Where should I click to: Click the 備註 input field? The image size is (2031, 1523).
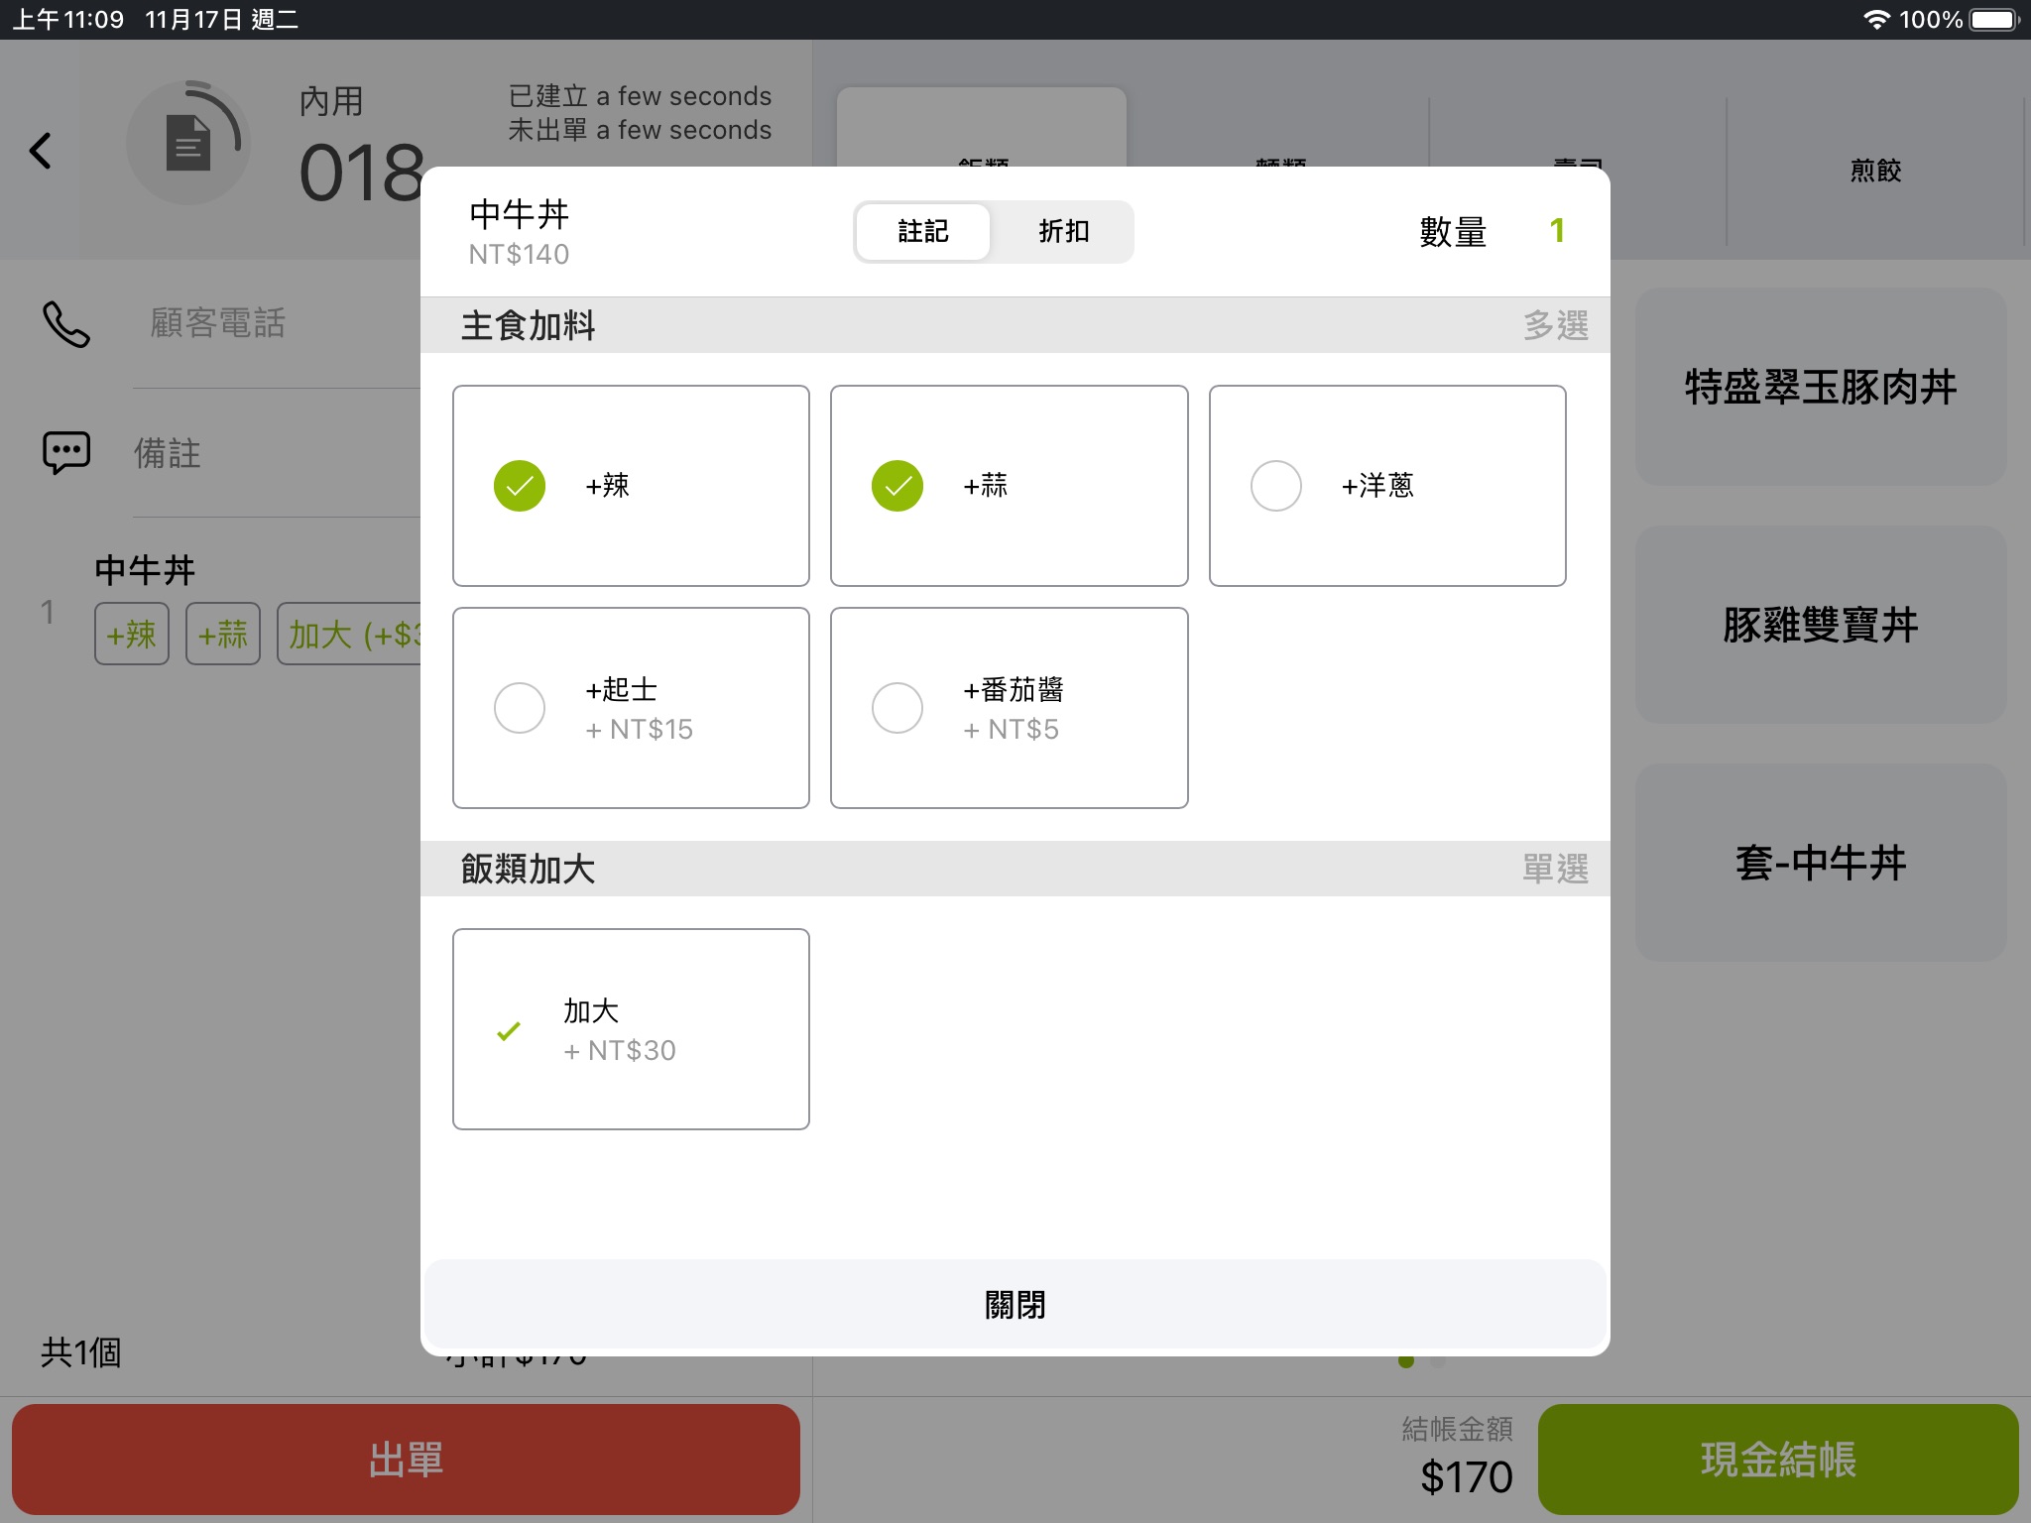coord(278,454)
